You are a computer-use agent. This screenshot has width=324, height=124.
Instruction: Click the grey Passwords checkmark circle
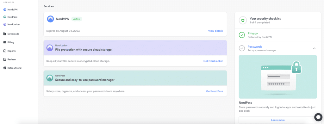click(242, 48)
